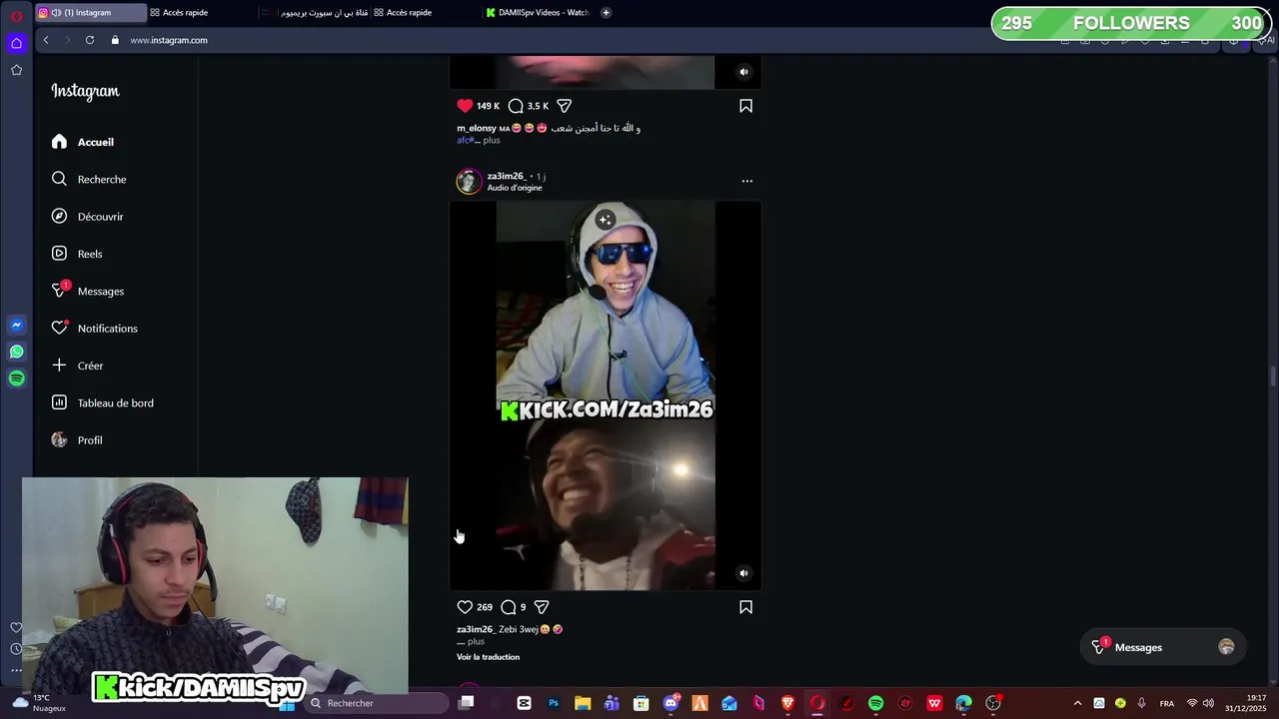Open Spotify in Opera sidebar
Viewport: 1279px width, 719px height.
tap(16, 378)
